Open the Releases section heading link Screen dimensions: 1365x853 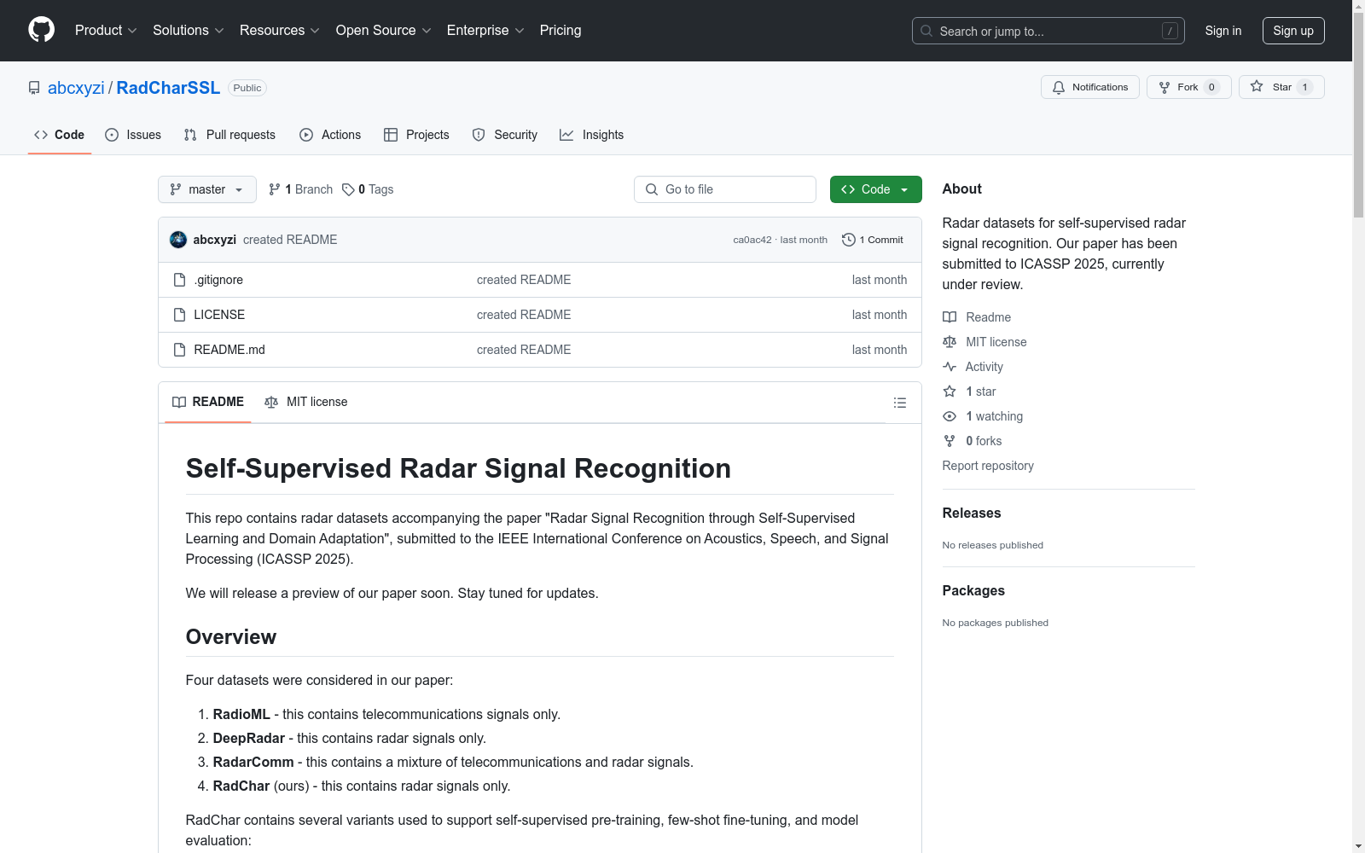(972, 513)
